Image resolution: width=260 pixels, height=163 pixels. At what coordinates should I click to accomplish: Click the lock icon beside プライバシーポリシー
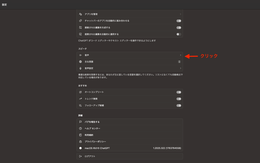pyautogui.click(x=80, y=142)
